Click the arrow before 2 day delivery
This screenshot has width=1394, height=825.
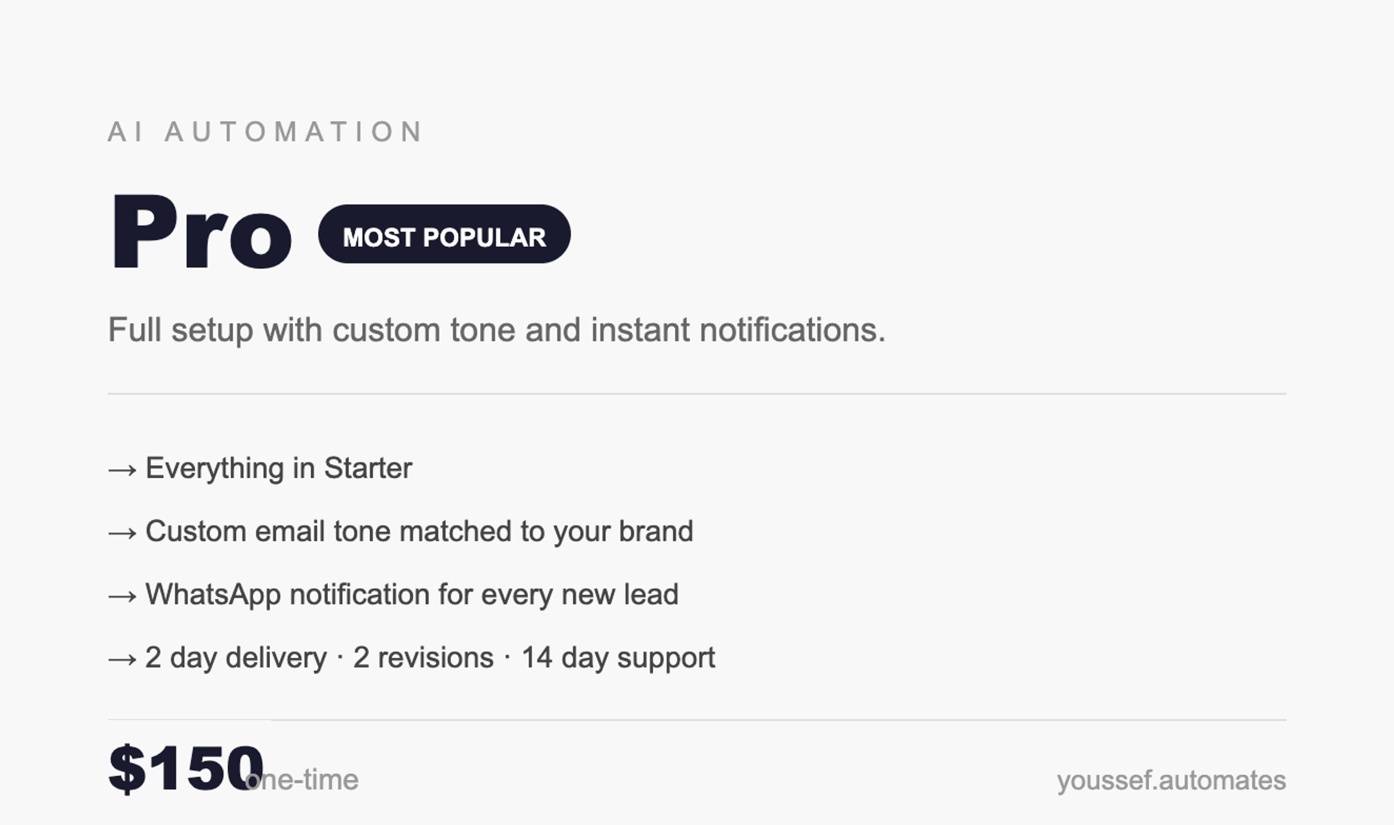[x=123, y=659]
